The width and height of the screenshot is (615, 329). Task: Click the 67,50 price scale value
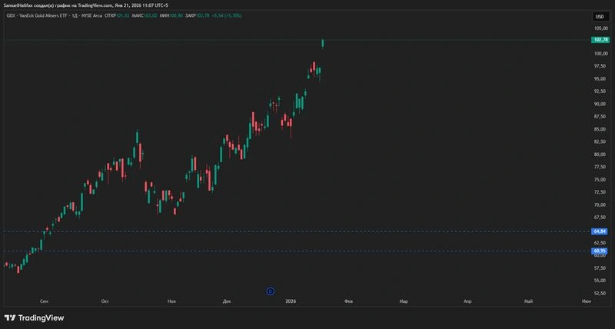click(x=601, y=218)
